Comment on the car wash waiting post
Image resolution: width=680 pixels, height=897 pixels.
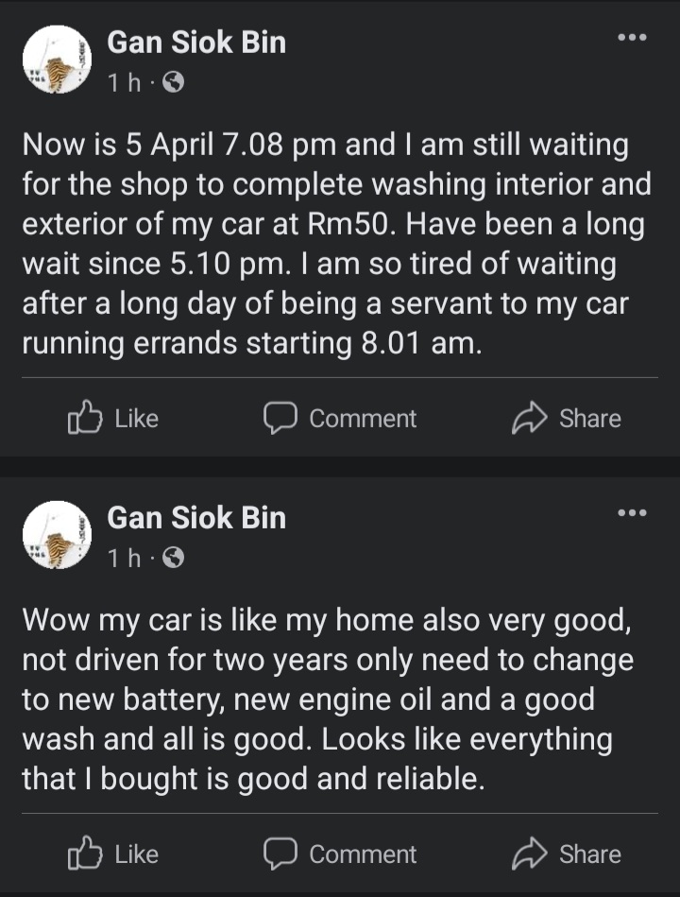coord(340,419)
